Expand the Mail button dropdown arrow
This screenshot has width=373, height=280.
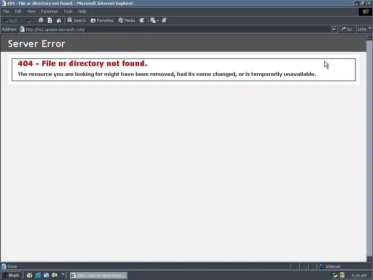tap(158, 21)
